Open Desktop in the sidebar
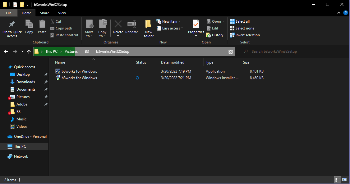 tap(23, 74)
